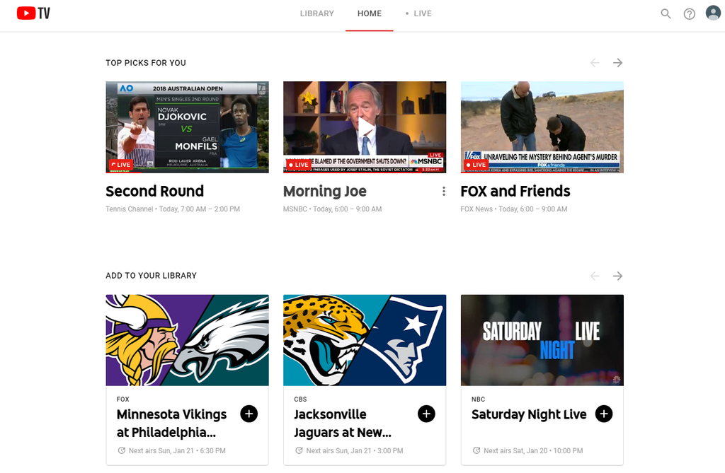This screenshot has width=725, height=473.
Task: Click the back arrow on Top Picks
Action: pos(595,62)
